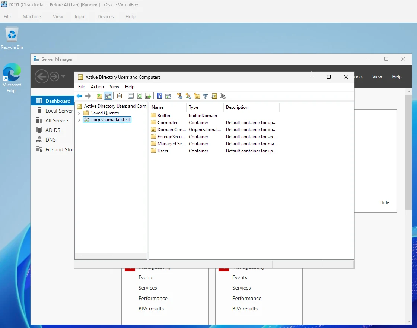Click Server Manager's forward navigation arrow
Image resolution: width=417 pixels, height=328 pixels.
[x=54, y=77]
